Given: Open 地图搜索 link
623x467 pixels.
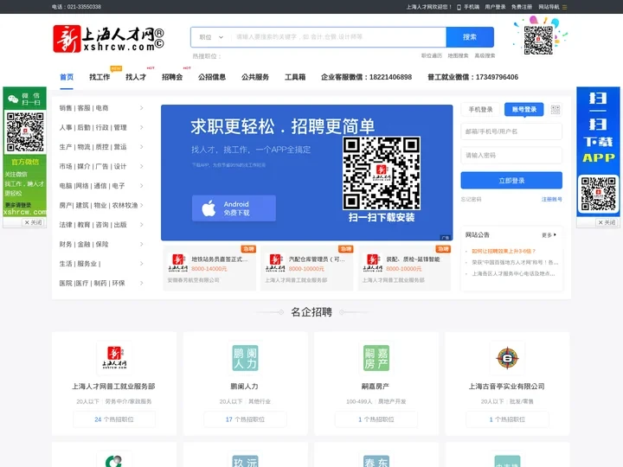Looking at the screenshot, I should point(458,56).
